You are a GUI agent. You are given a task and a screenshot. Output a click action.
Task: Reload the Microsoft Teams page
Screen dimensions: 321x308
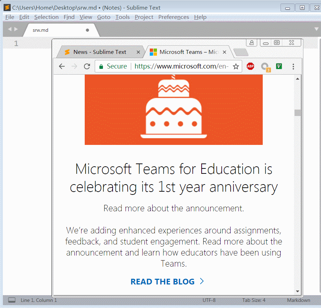tap(87, 66)
